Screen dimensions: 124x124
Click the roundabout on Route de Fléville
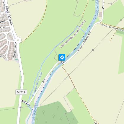(x=18, y=40)
